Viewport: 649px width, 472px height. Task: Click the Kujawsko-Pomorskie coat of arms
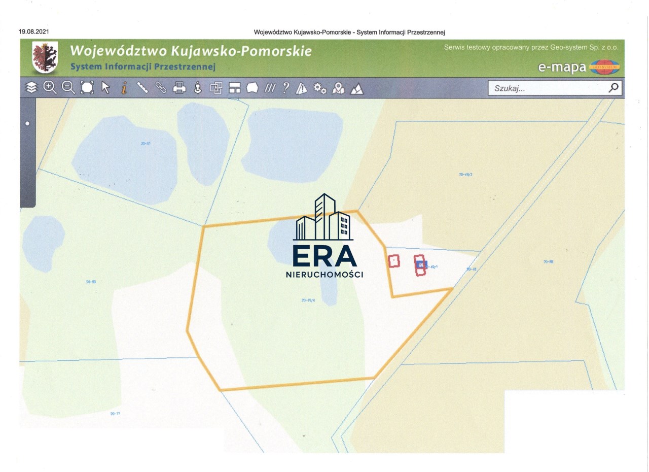tap(45, 57)
